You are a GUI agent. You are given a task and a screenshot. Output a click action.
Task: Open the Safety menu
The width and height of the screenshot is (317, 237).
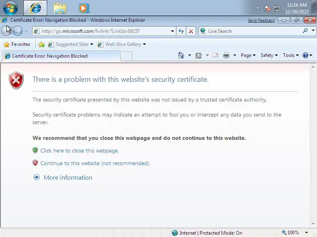pyautogui.click(x=269, y=55)
